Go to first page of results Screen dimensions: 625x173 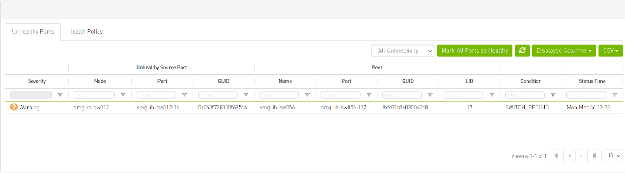(556, 156)
